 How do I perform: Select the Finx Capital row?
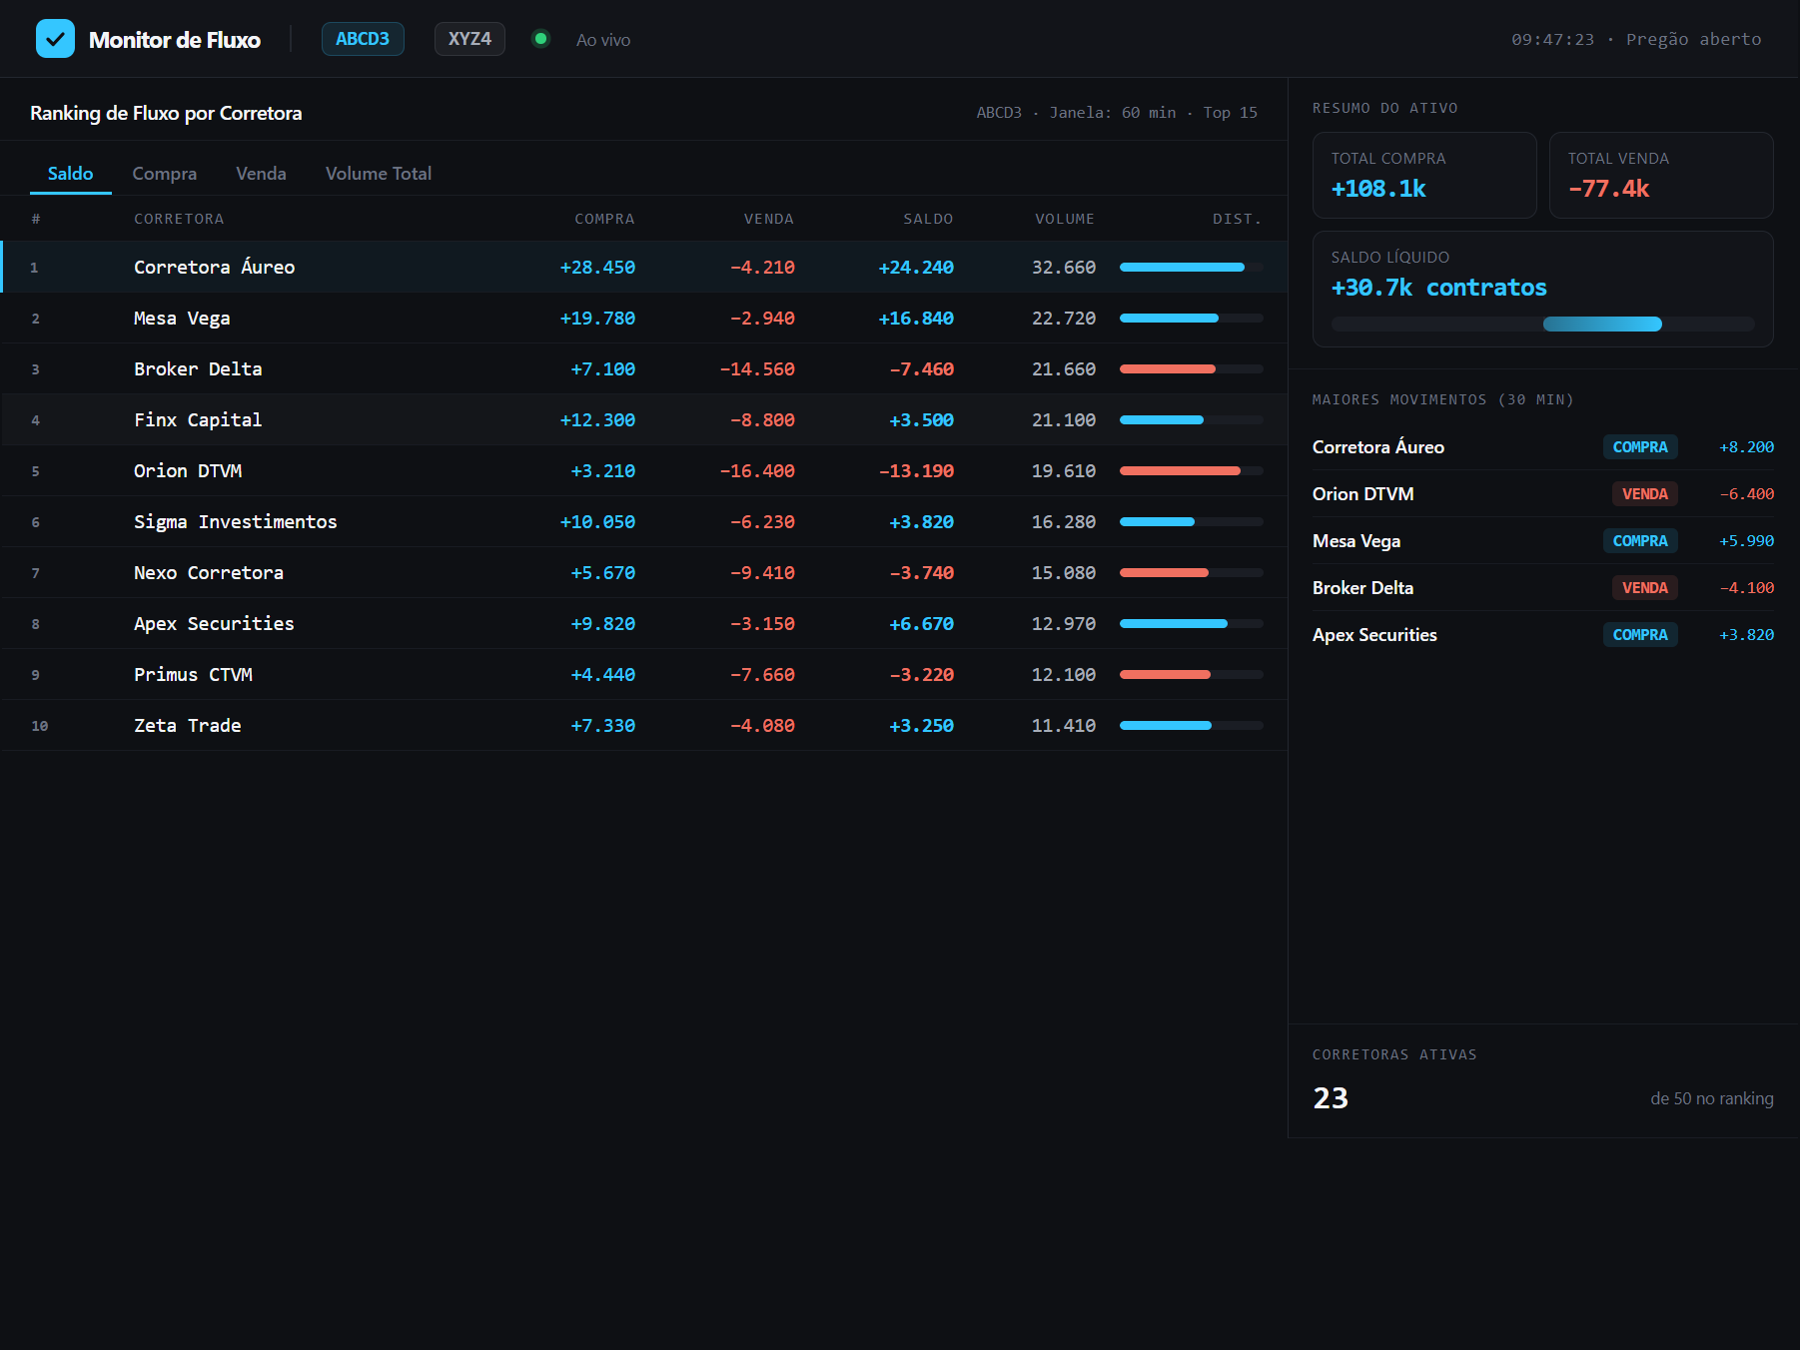[x=644, y=419]
